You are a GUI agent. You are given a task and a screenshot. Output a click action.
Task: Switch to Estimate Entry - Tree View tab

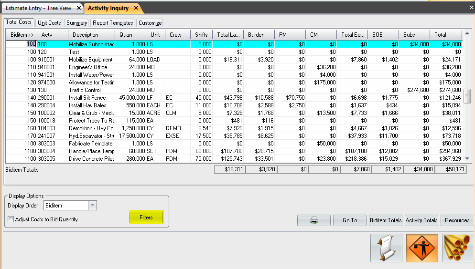click(38, 9)
